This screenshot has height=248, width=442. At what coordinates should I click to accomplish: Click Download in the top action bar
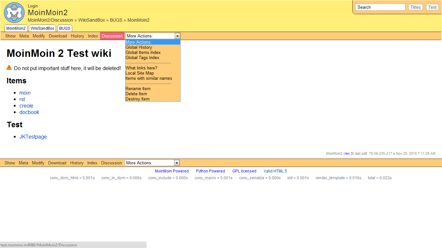[x=58, y=36]
